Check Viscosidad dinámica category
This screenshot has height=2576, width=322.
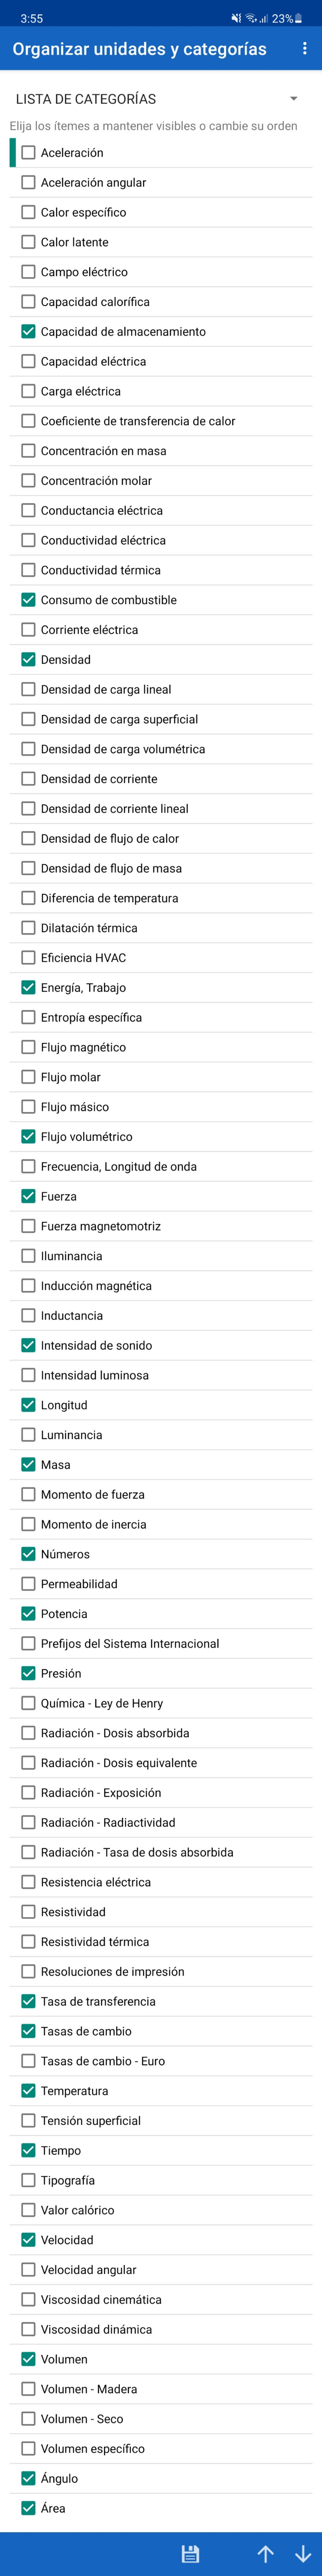(x=28, y=2329)
